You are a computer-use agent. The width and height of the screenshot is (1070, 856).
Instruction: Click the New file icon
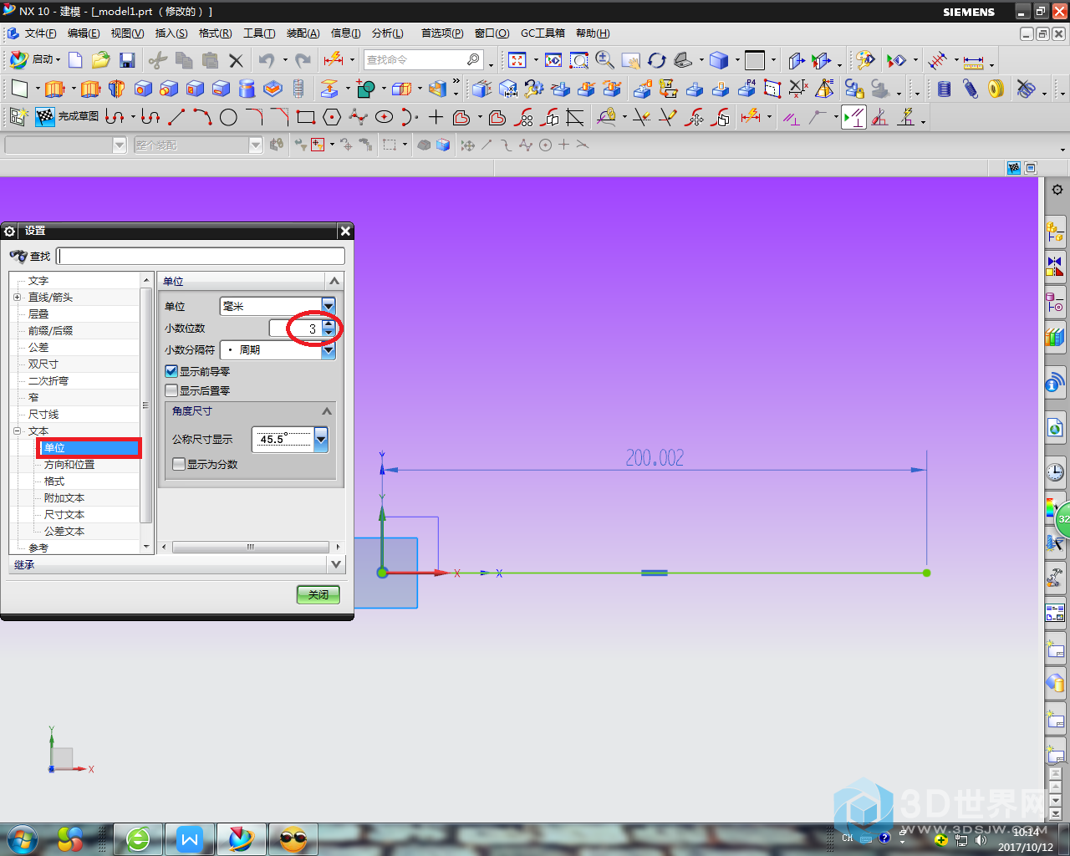pos(75,60)
